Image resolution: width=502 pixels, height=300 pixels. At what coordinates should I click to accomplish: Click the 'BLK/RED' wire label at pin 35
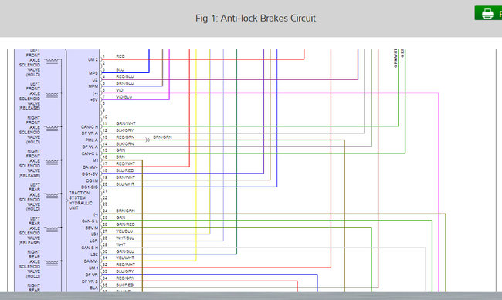(125, 285)
